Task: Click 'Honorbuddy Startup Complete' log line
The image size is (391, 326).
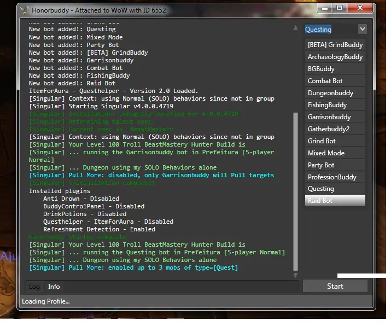Action: [78, 237]
